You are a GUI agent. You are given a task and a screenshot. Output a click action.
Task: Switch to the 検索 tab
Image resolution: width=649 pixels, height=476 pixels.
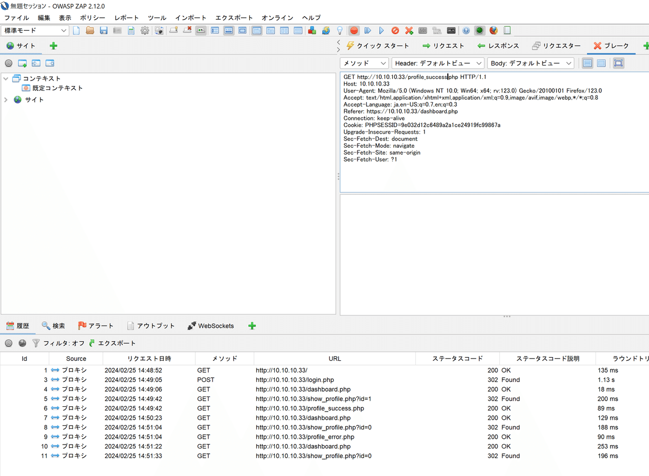click(53, 326)
